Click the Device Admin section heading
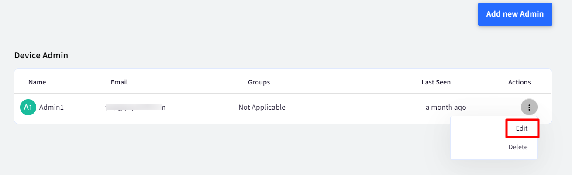Screen dimensions: 572x175 click(x=41, y=55)
